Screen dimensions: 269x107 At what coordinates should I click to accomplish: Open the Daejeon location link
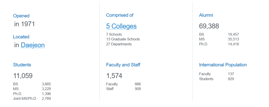click(33, 45)
